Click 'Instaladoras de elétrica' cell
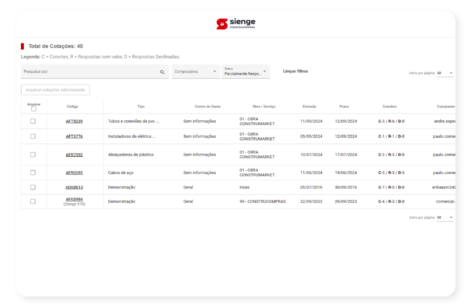Viewport: 472px width, 307px height. click(x=132, y=136)
